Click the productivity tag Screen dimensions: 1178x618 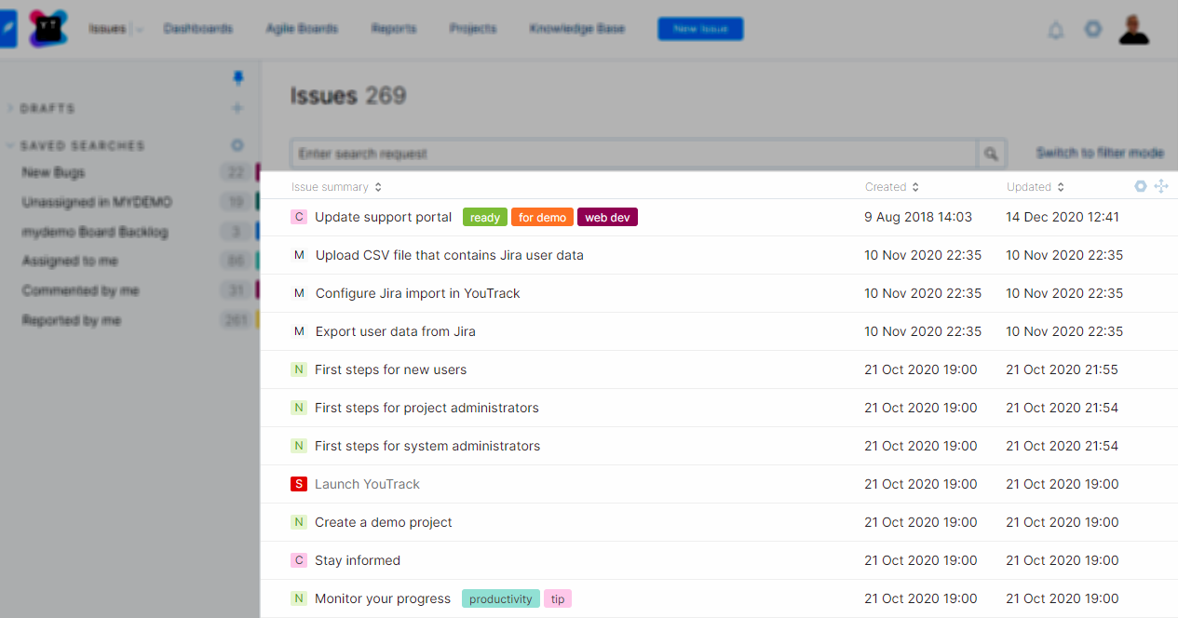pyautogui.click(x=501, y=598)
